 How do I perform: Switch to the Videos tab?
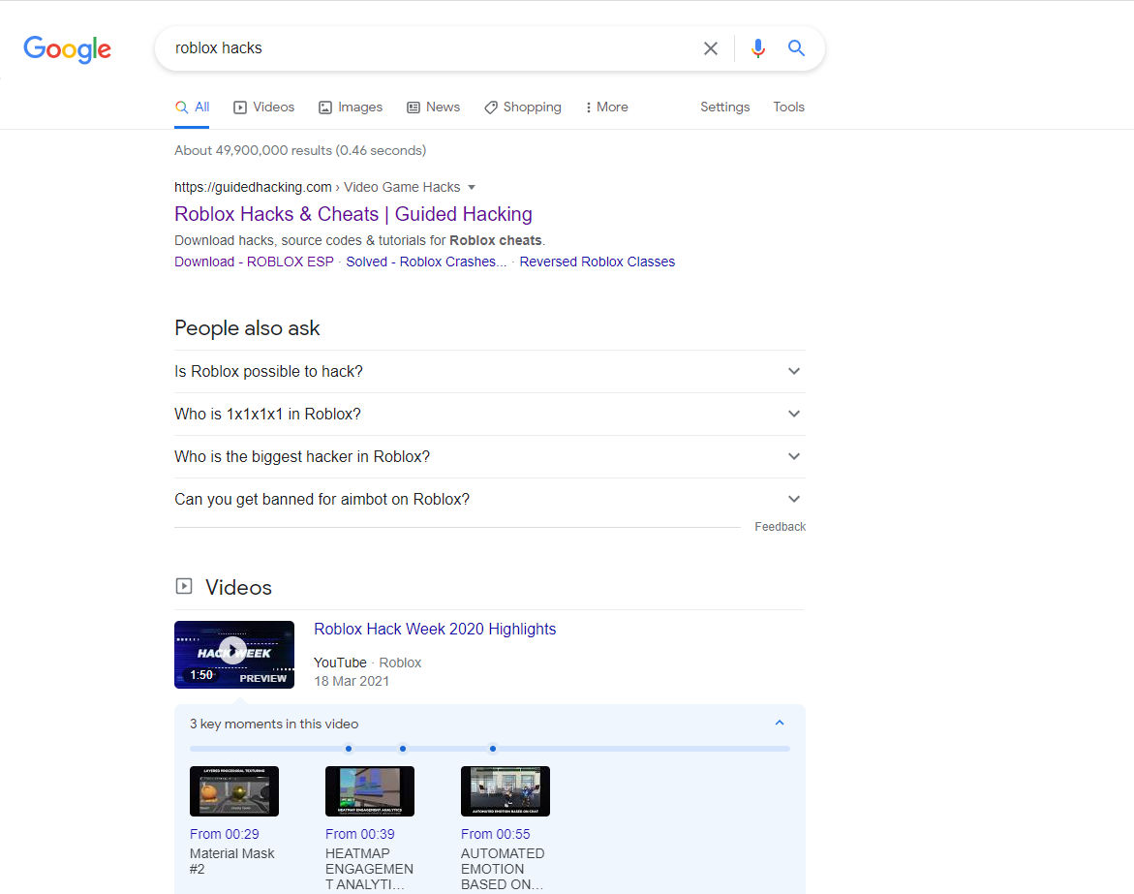click(264, 108)
